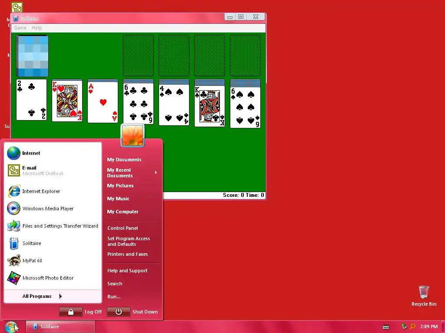Select the 6 of spades card
Viewport: 445px width, 333px height.
coord(246,108)
